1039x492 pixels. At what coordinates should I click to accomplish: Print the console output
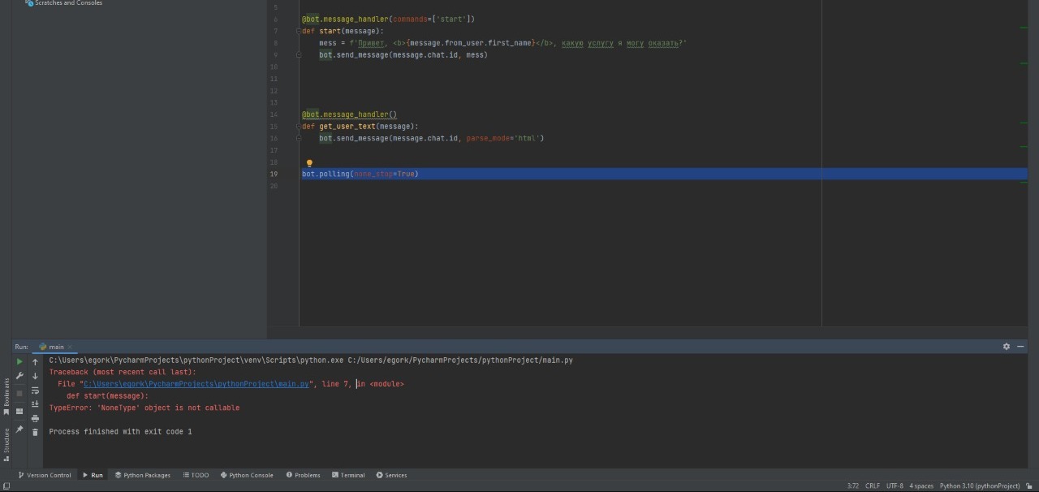pyautogui.click(x=35, y=416)
